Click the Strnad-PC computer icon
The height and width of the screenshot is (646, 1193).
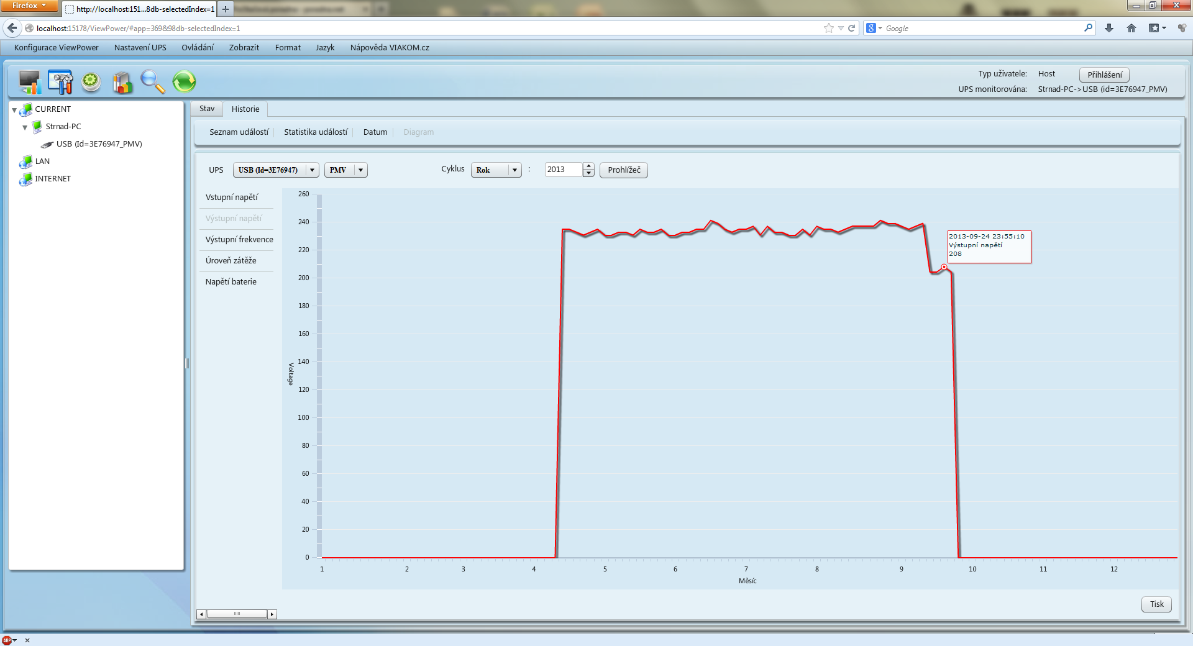[37, 127]
